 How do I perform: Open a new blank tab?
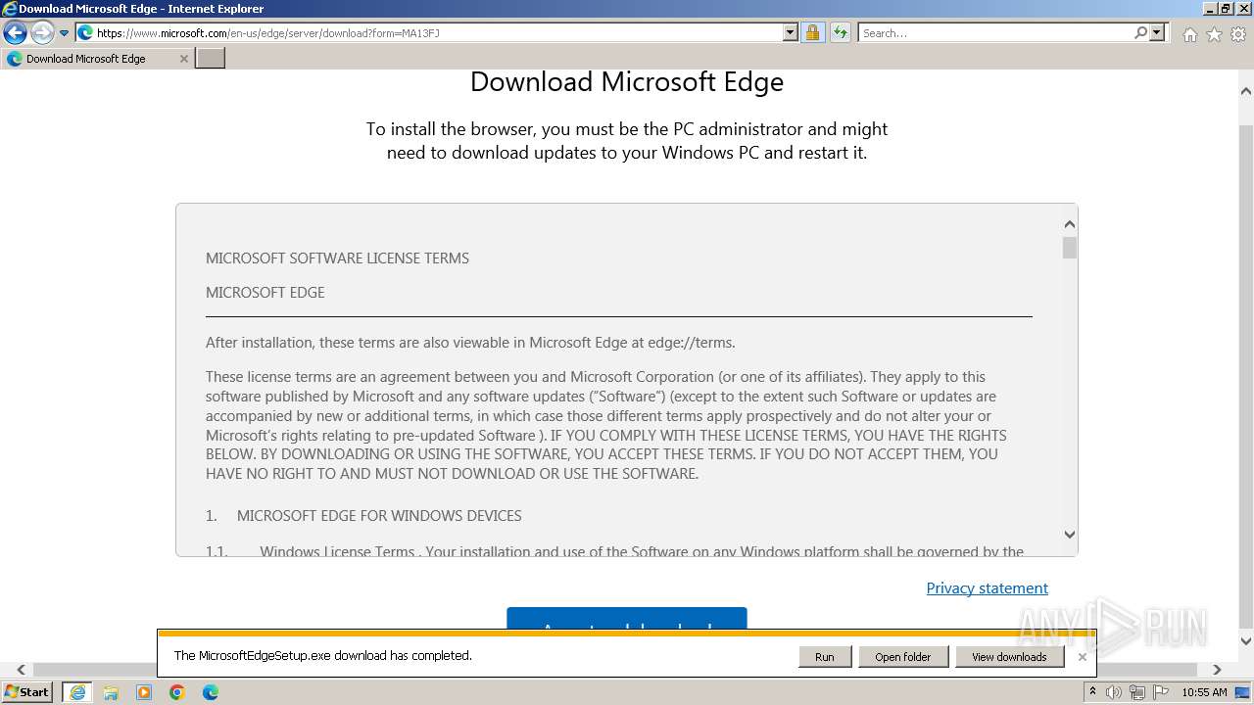click(211, 59)
